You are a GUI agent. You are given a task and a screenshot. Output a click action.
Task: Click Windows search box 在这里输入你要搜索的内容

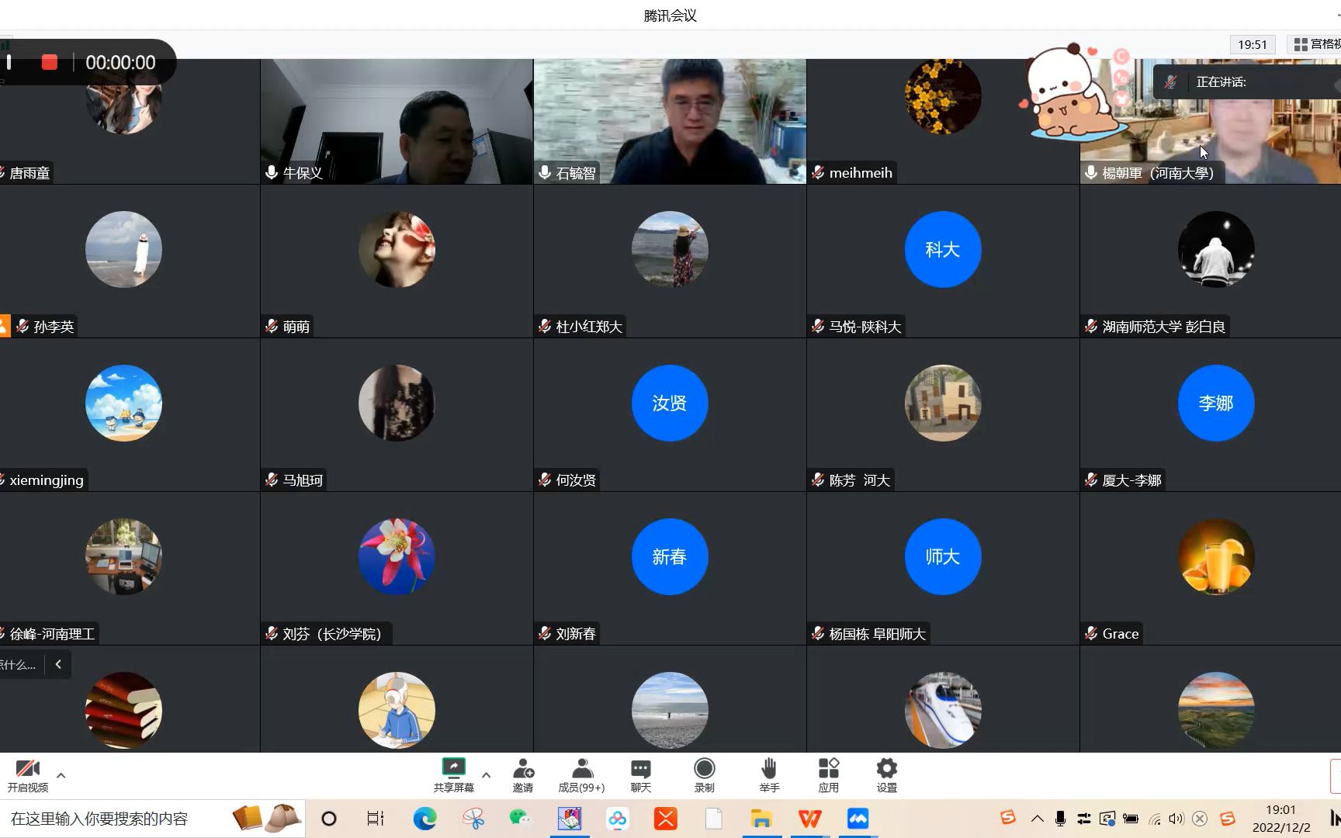pos(152,819)
